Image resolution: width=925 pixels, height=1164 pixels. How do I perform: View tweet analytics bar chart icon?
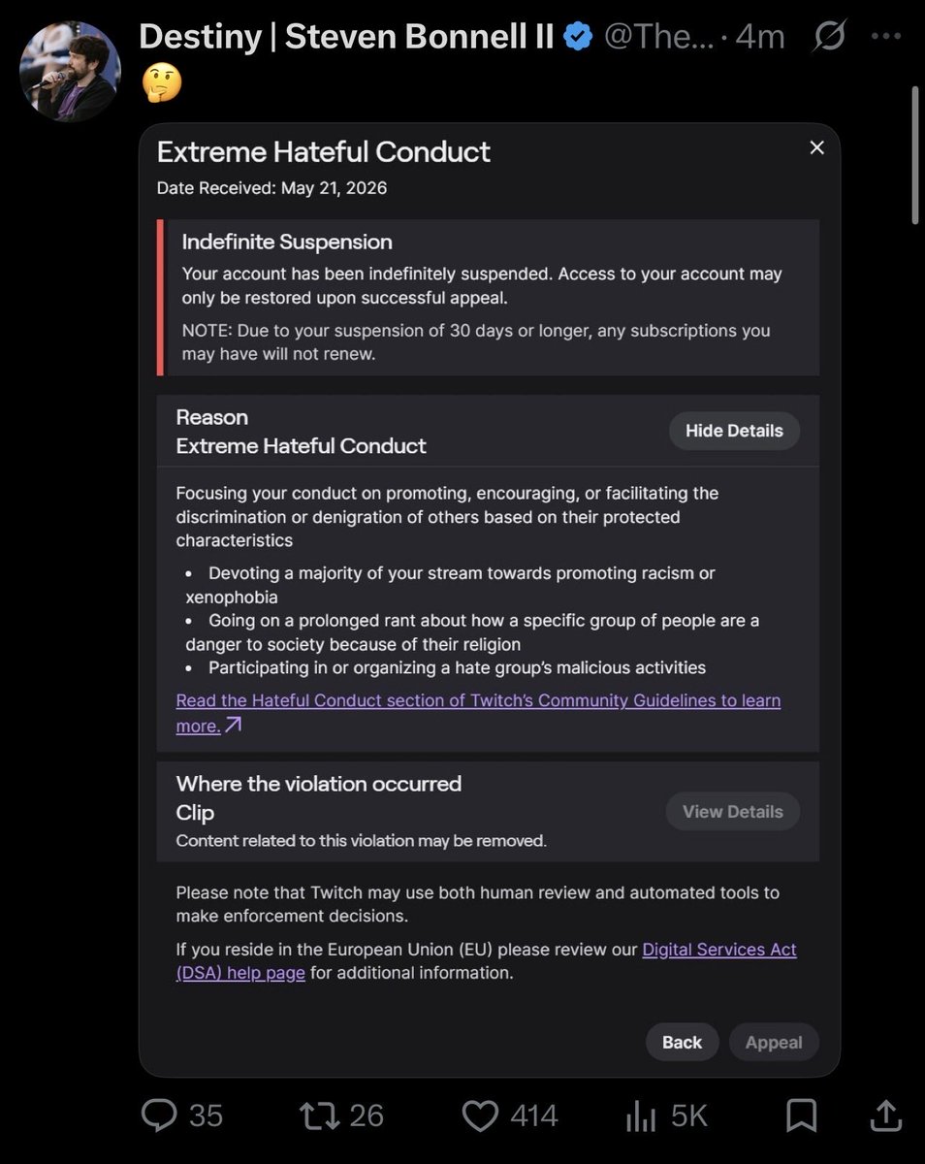[641, 1115]
